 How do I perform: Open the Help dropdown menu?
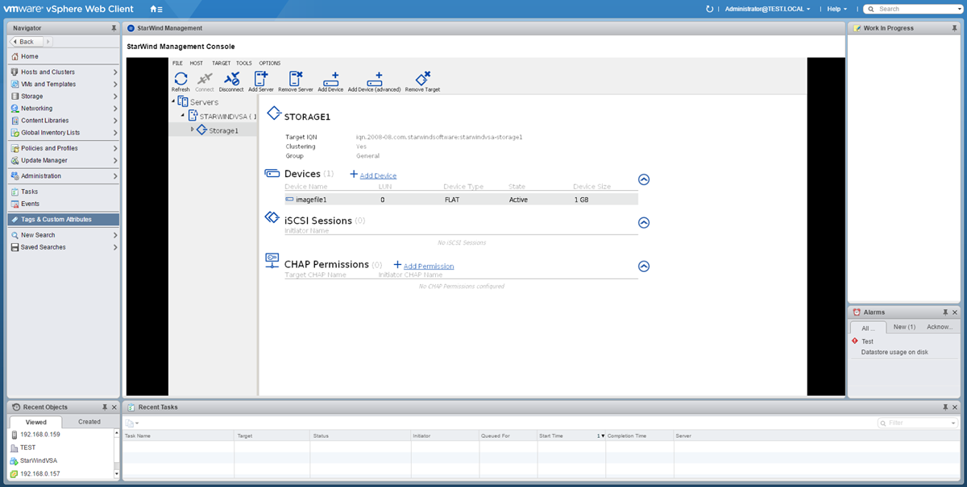[837, 9]
